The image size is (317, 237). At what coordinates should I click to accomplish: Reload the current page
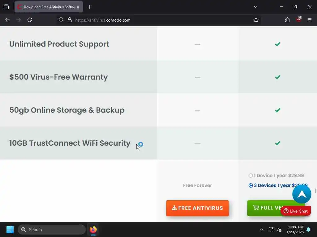pyautogui.click(x=30, y=20)
